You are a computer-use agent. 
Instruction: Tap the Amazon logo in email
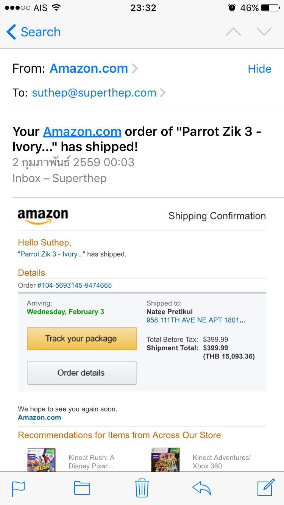[x=43, y=216]
